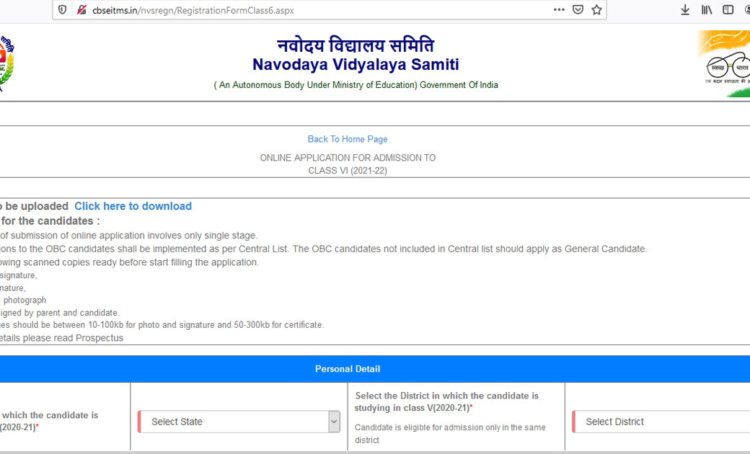Click the 'only single stage' instruction line
Viewport: 750px width, 454px height.
(128, 236)
